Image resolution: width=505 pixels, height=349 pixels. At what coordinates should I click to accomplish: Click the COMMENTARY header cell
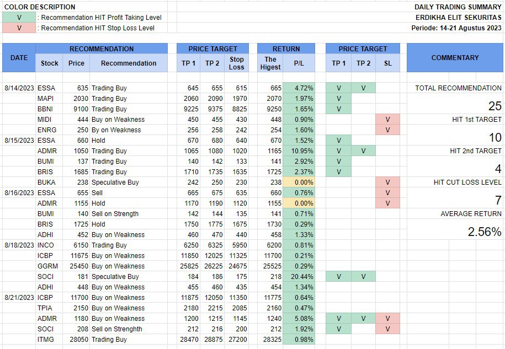(455, 57)
